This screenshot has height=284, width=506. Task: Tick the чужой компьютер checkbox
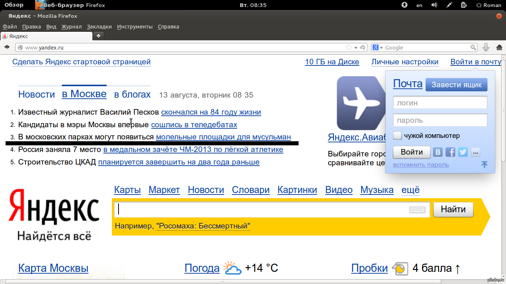pos(397,135)
